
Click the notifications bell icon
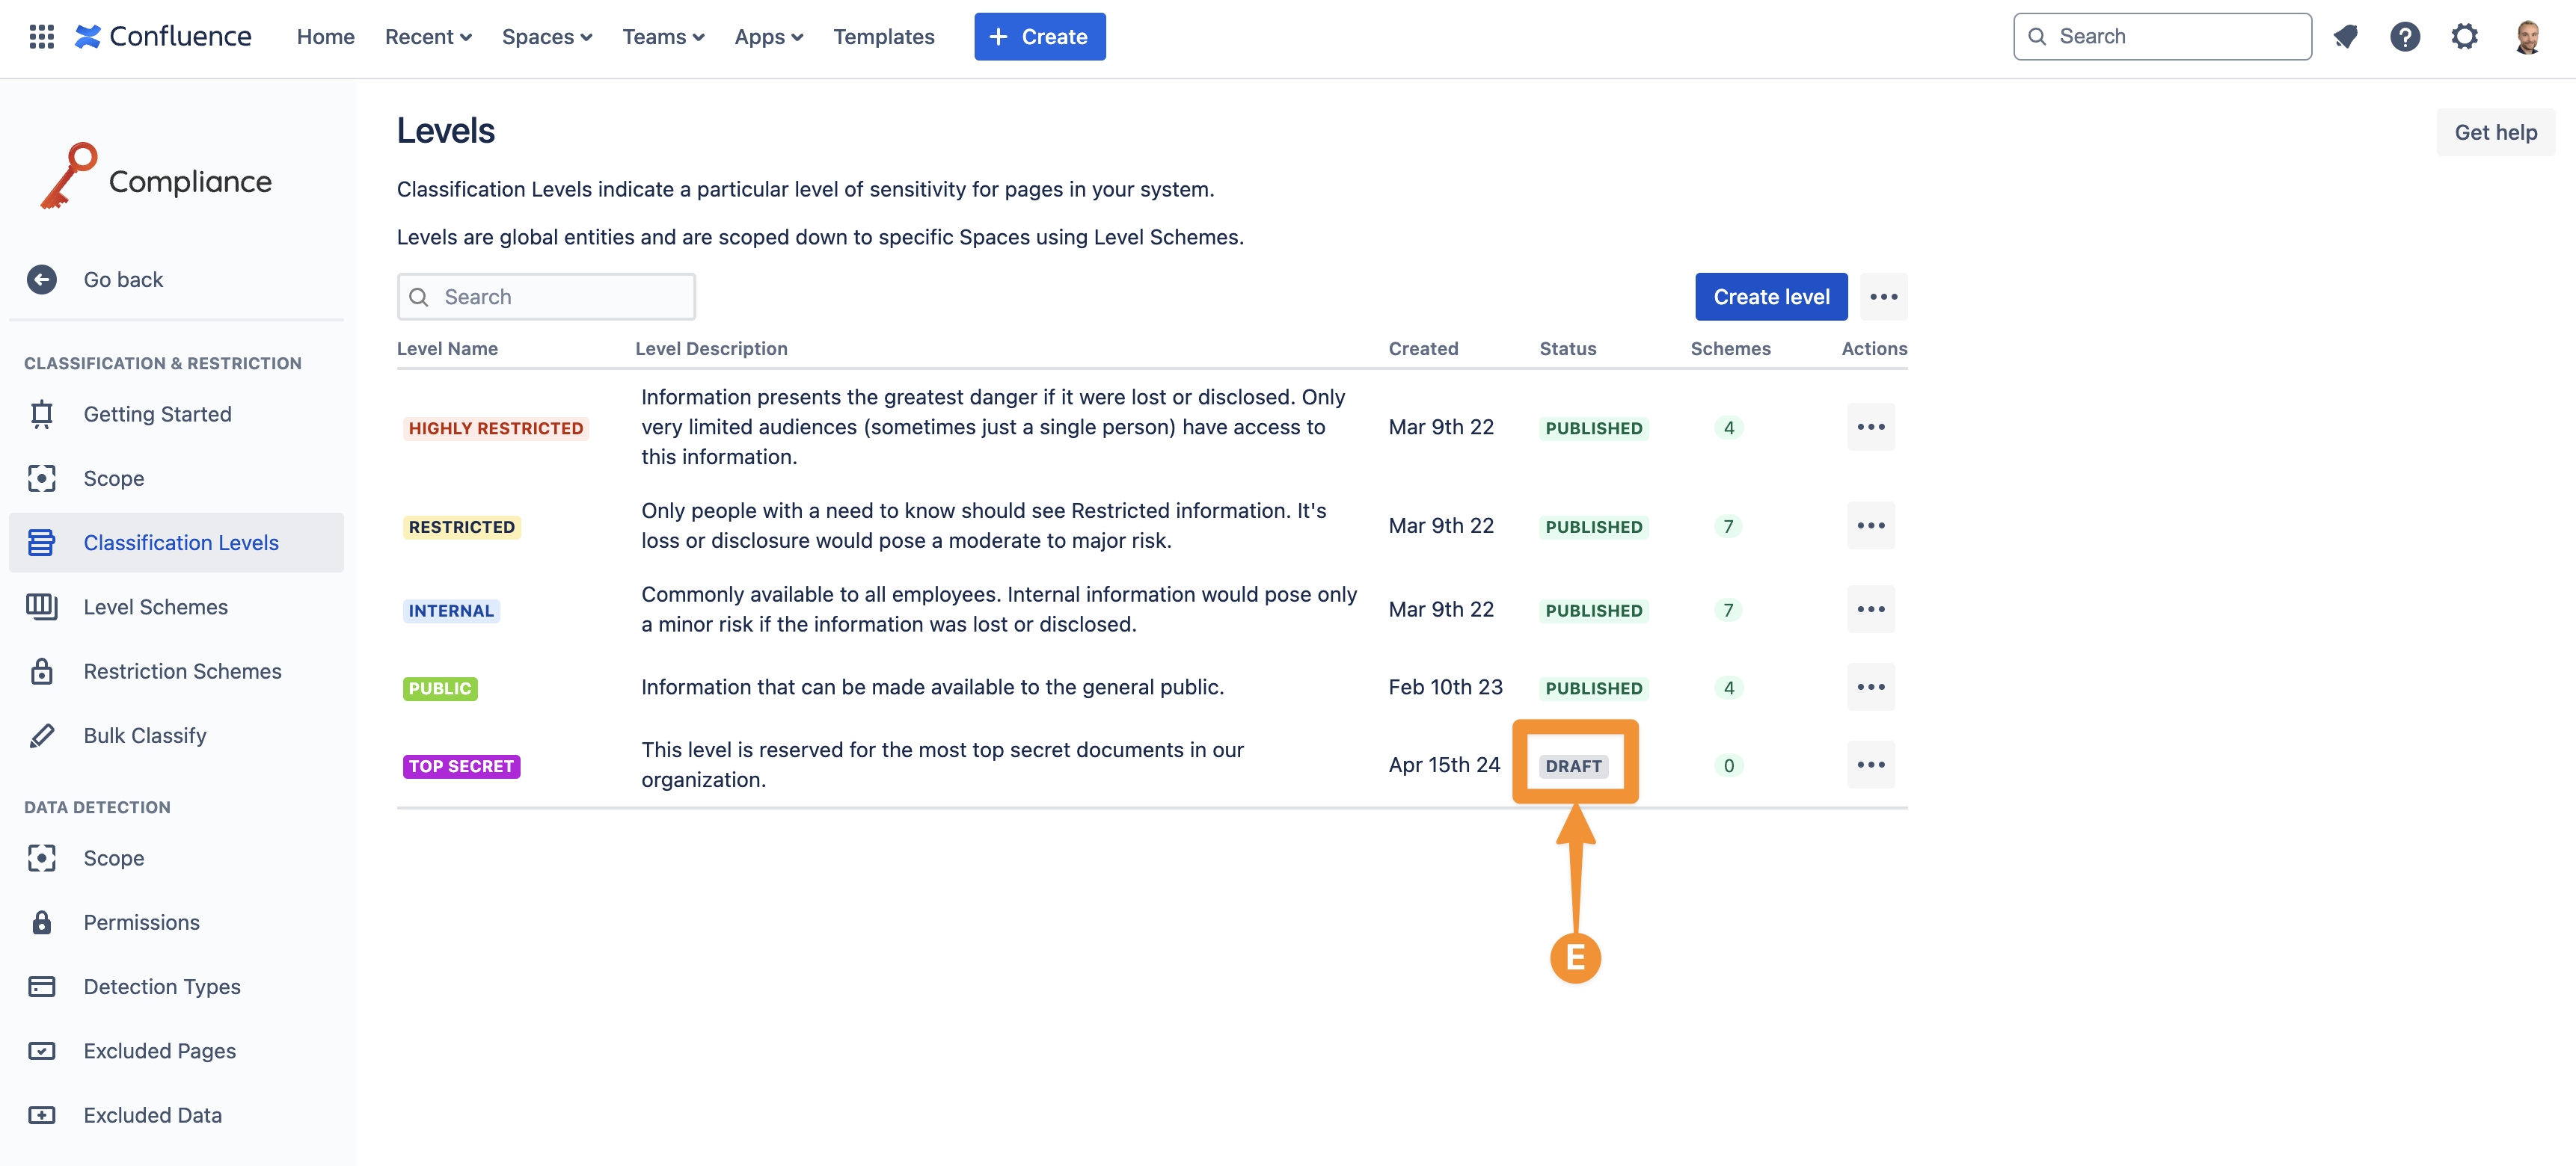2345,37
